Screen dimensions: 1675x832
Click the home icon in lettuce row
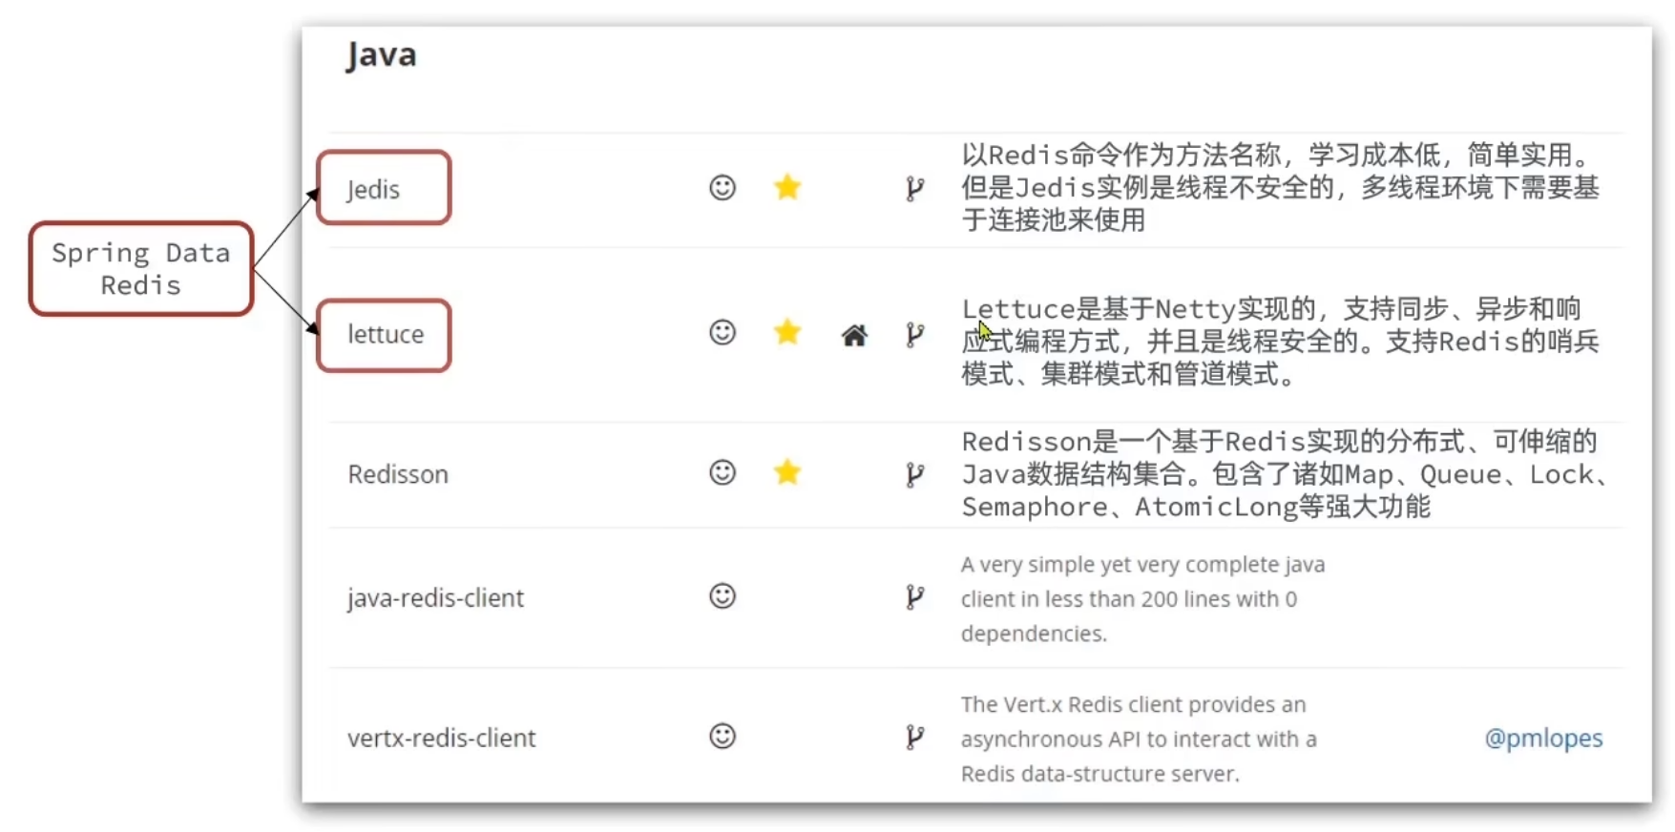[854, 335]
